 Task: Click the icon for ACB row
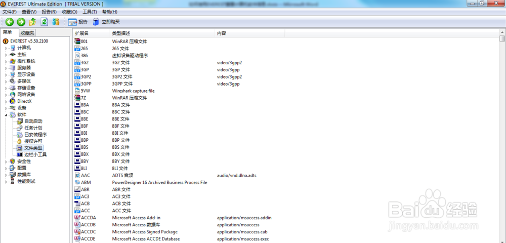click(x=77, y=204)
